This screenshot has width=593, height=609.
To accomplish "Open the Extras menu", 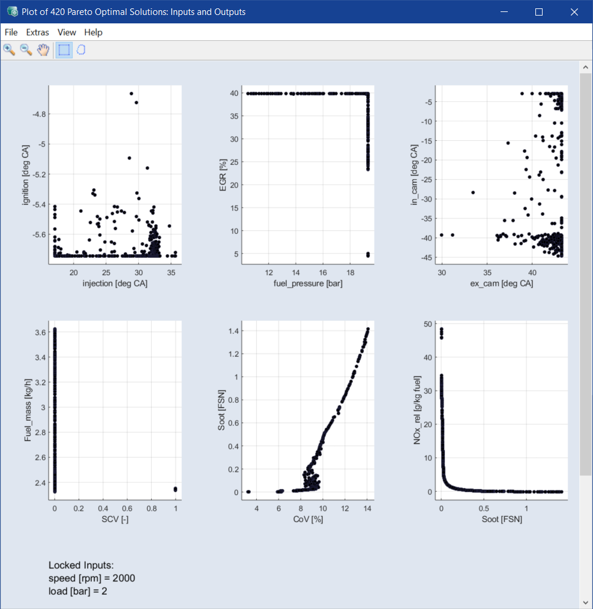I will tap(38, 32).
